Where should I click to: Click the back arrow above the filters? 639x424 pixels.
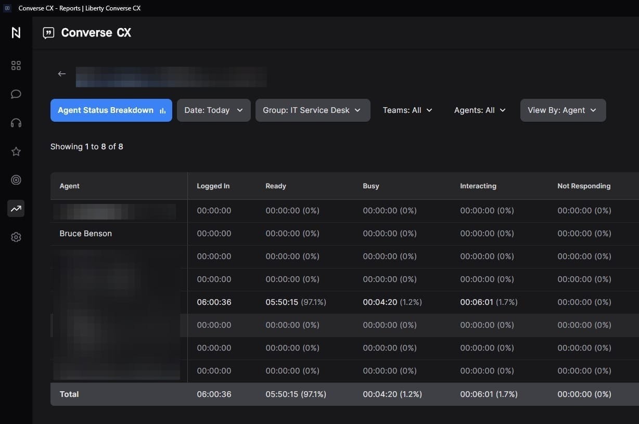(x=62, y=74)
